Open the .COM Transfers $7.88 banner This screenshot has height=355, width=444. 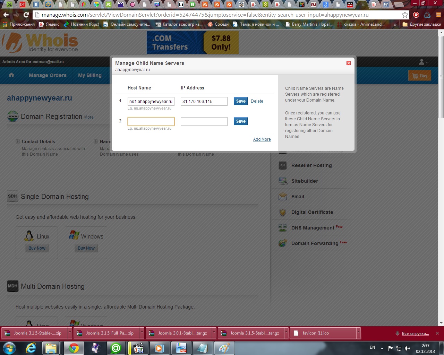pos(193,43)
